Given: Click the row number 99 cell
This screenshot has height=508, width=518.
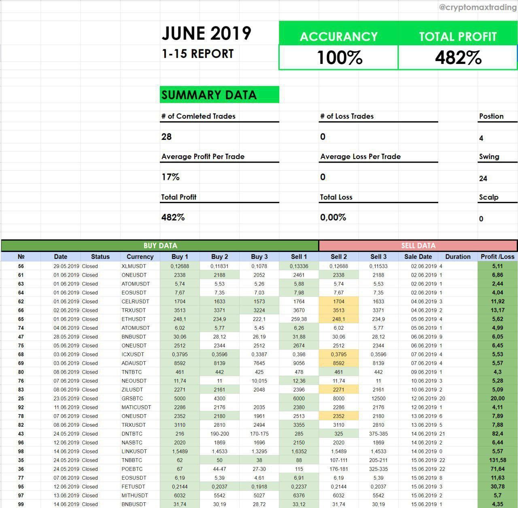Looking at the screenshot, I should pos(21,504).
